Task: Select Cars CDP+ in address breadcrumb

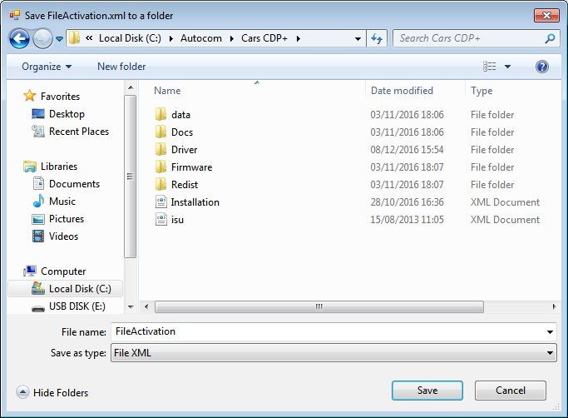Action: coord(264,38)
